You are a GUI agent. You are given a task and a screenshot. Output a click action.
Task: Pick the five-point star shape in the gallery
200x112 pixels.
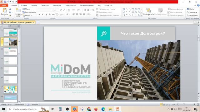pyautogui.click(x=139, y=15)
